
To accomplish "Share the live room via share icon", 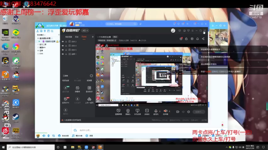I will pos(203,39).
